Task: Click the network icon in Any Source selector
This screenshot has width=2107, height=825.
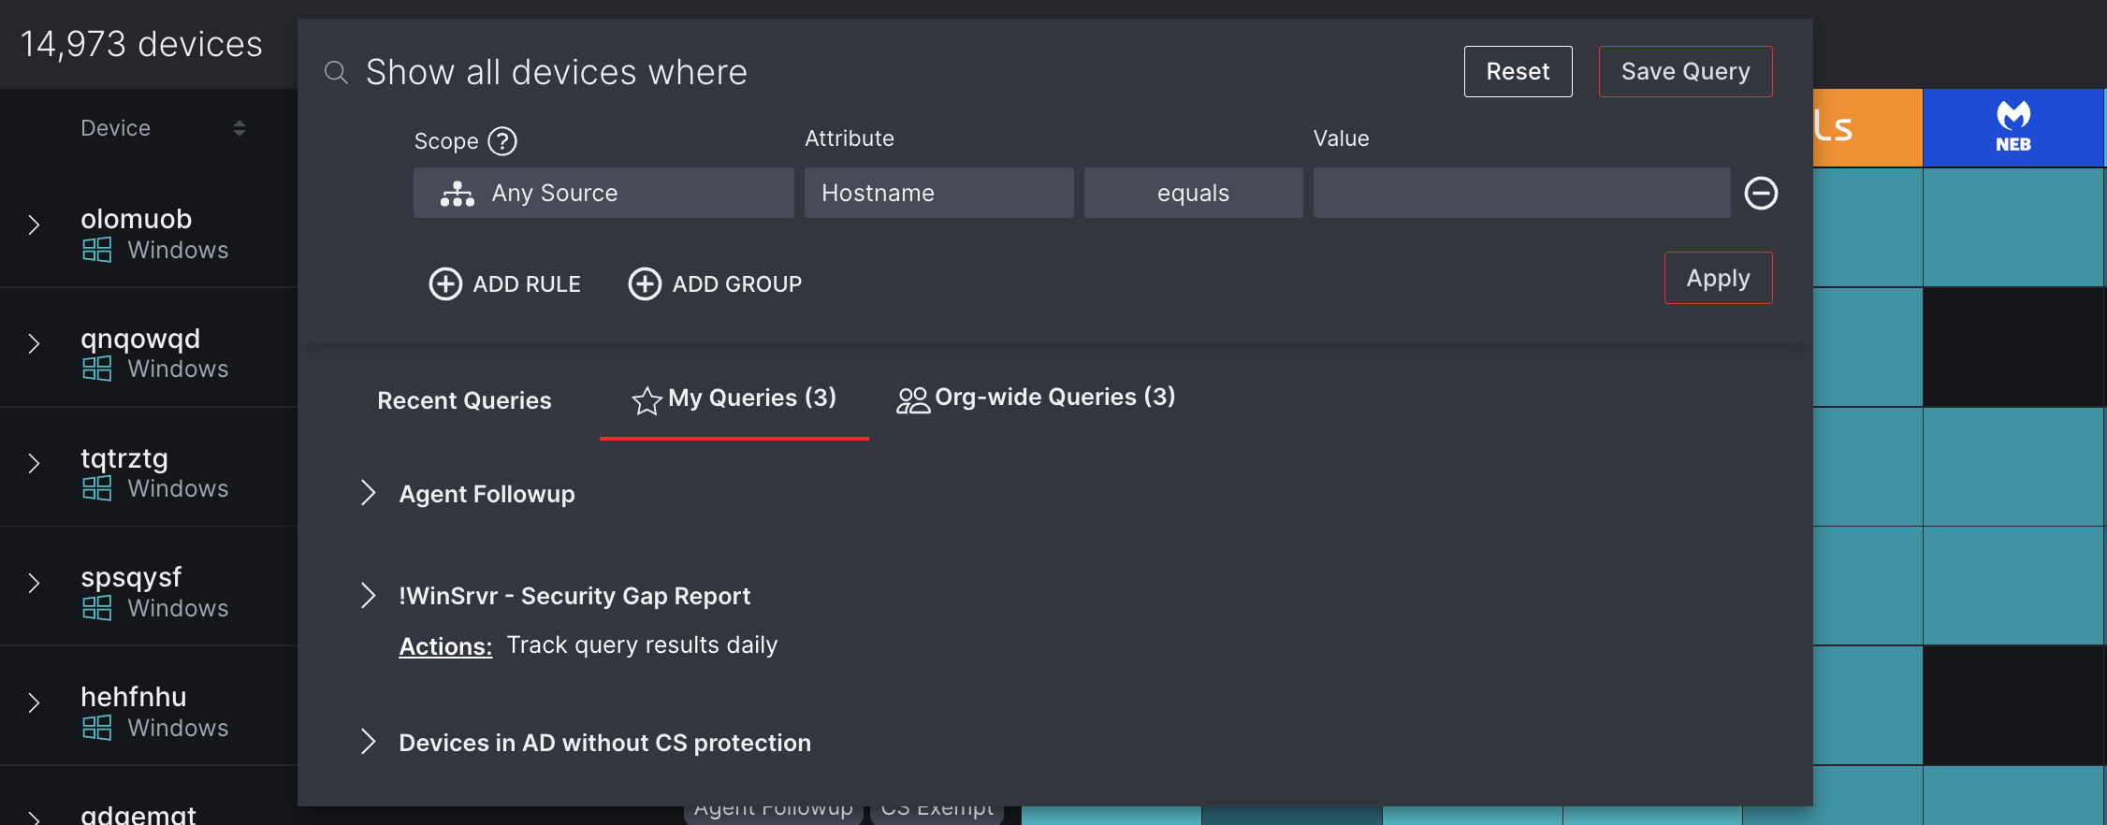Action: 457,193
